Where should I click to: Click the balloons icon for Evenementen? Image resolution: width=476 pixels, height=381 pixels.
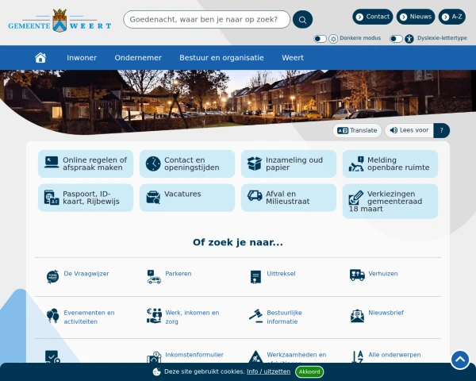(52, 316)
